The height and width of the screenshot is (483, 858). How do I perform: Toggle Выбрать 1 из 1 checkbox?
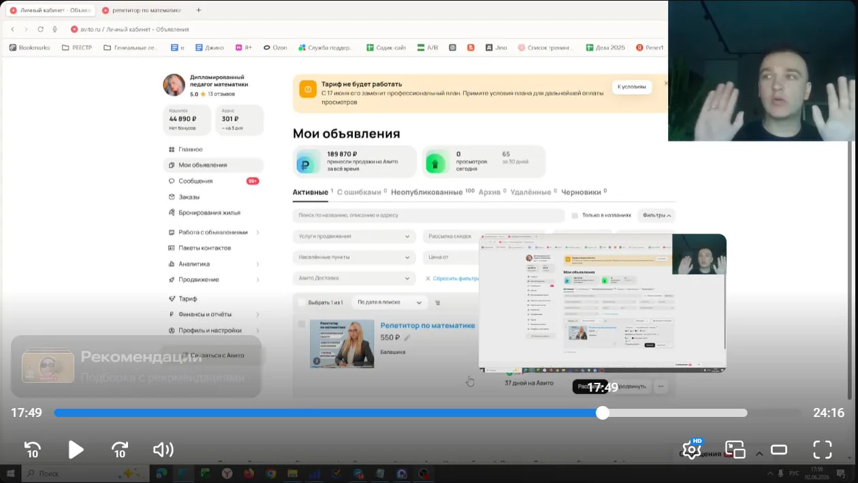(x=302, y=302)
